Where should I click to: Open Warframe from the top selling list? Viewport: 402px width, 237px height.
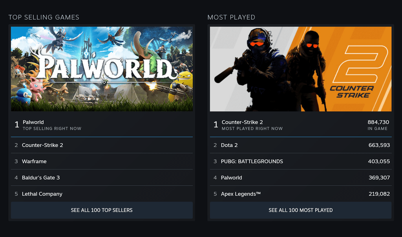34,161
